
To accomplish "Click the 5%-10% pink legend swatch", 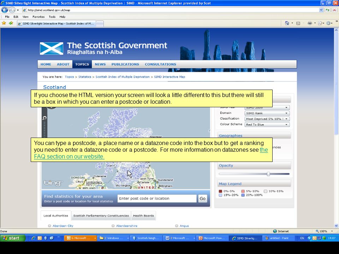I will tap(243, 191).
